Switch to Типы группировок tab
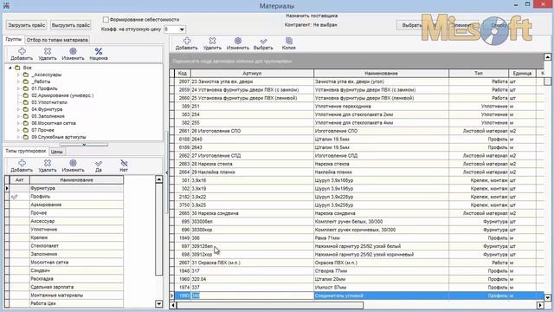Viewport: 554px width, 312px height. pyautogui.click(x=26, y=151)
